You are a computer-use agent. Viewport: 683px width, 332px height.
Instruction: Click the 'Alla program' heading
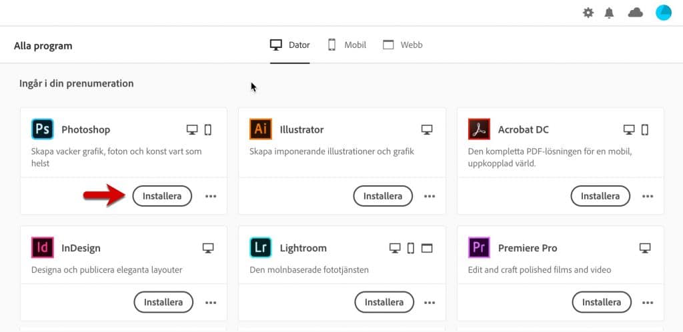(x=43, y=46)
